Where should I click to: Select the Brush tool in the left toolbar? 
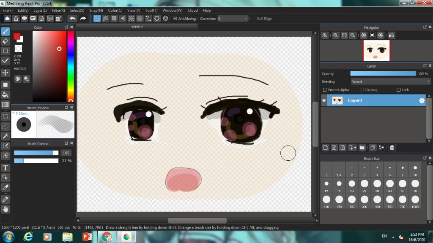pyautogui.click(x=5, y=31)
